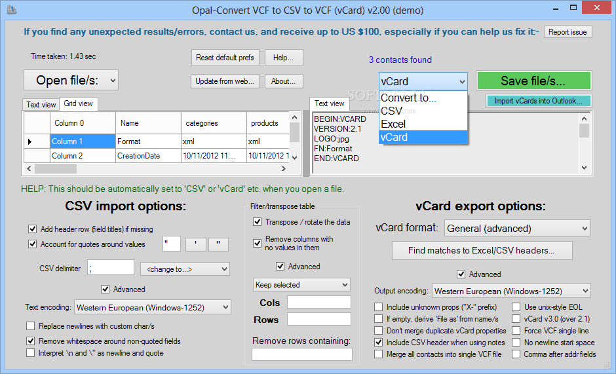This screenshot has width=616, height=374.
Task: Toggle 'Remove columns with no values'
Action: 258,243
